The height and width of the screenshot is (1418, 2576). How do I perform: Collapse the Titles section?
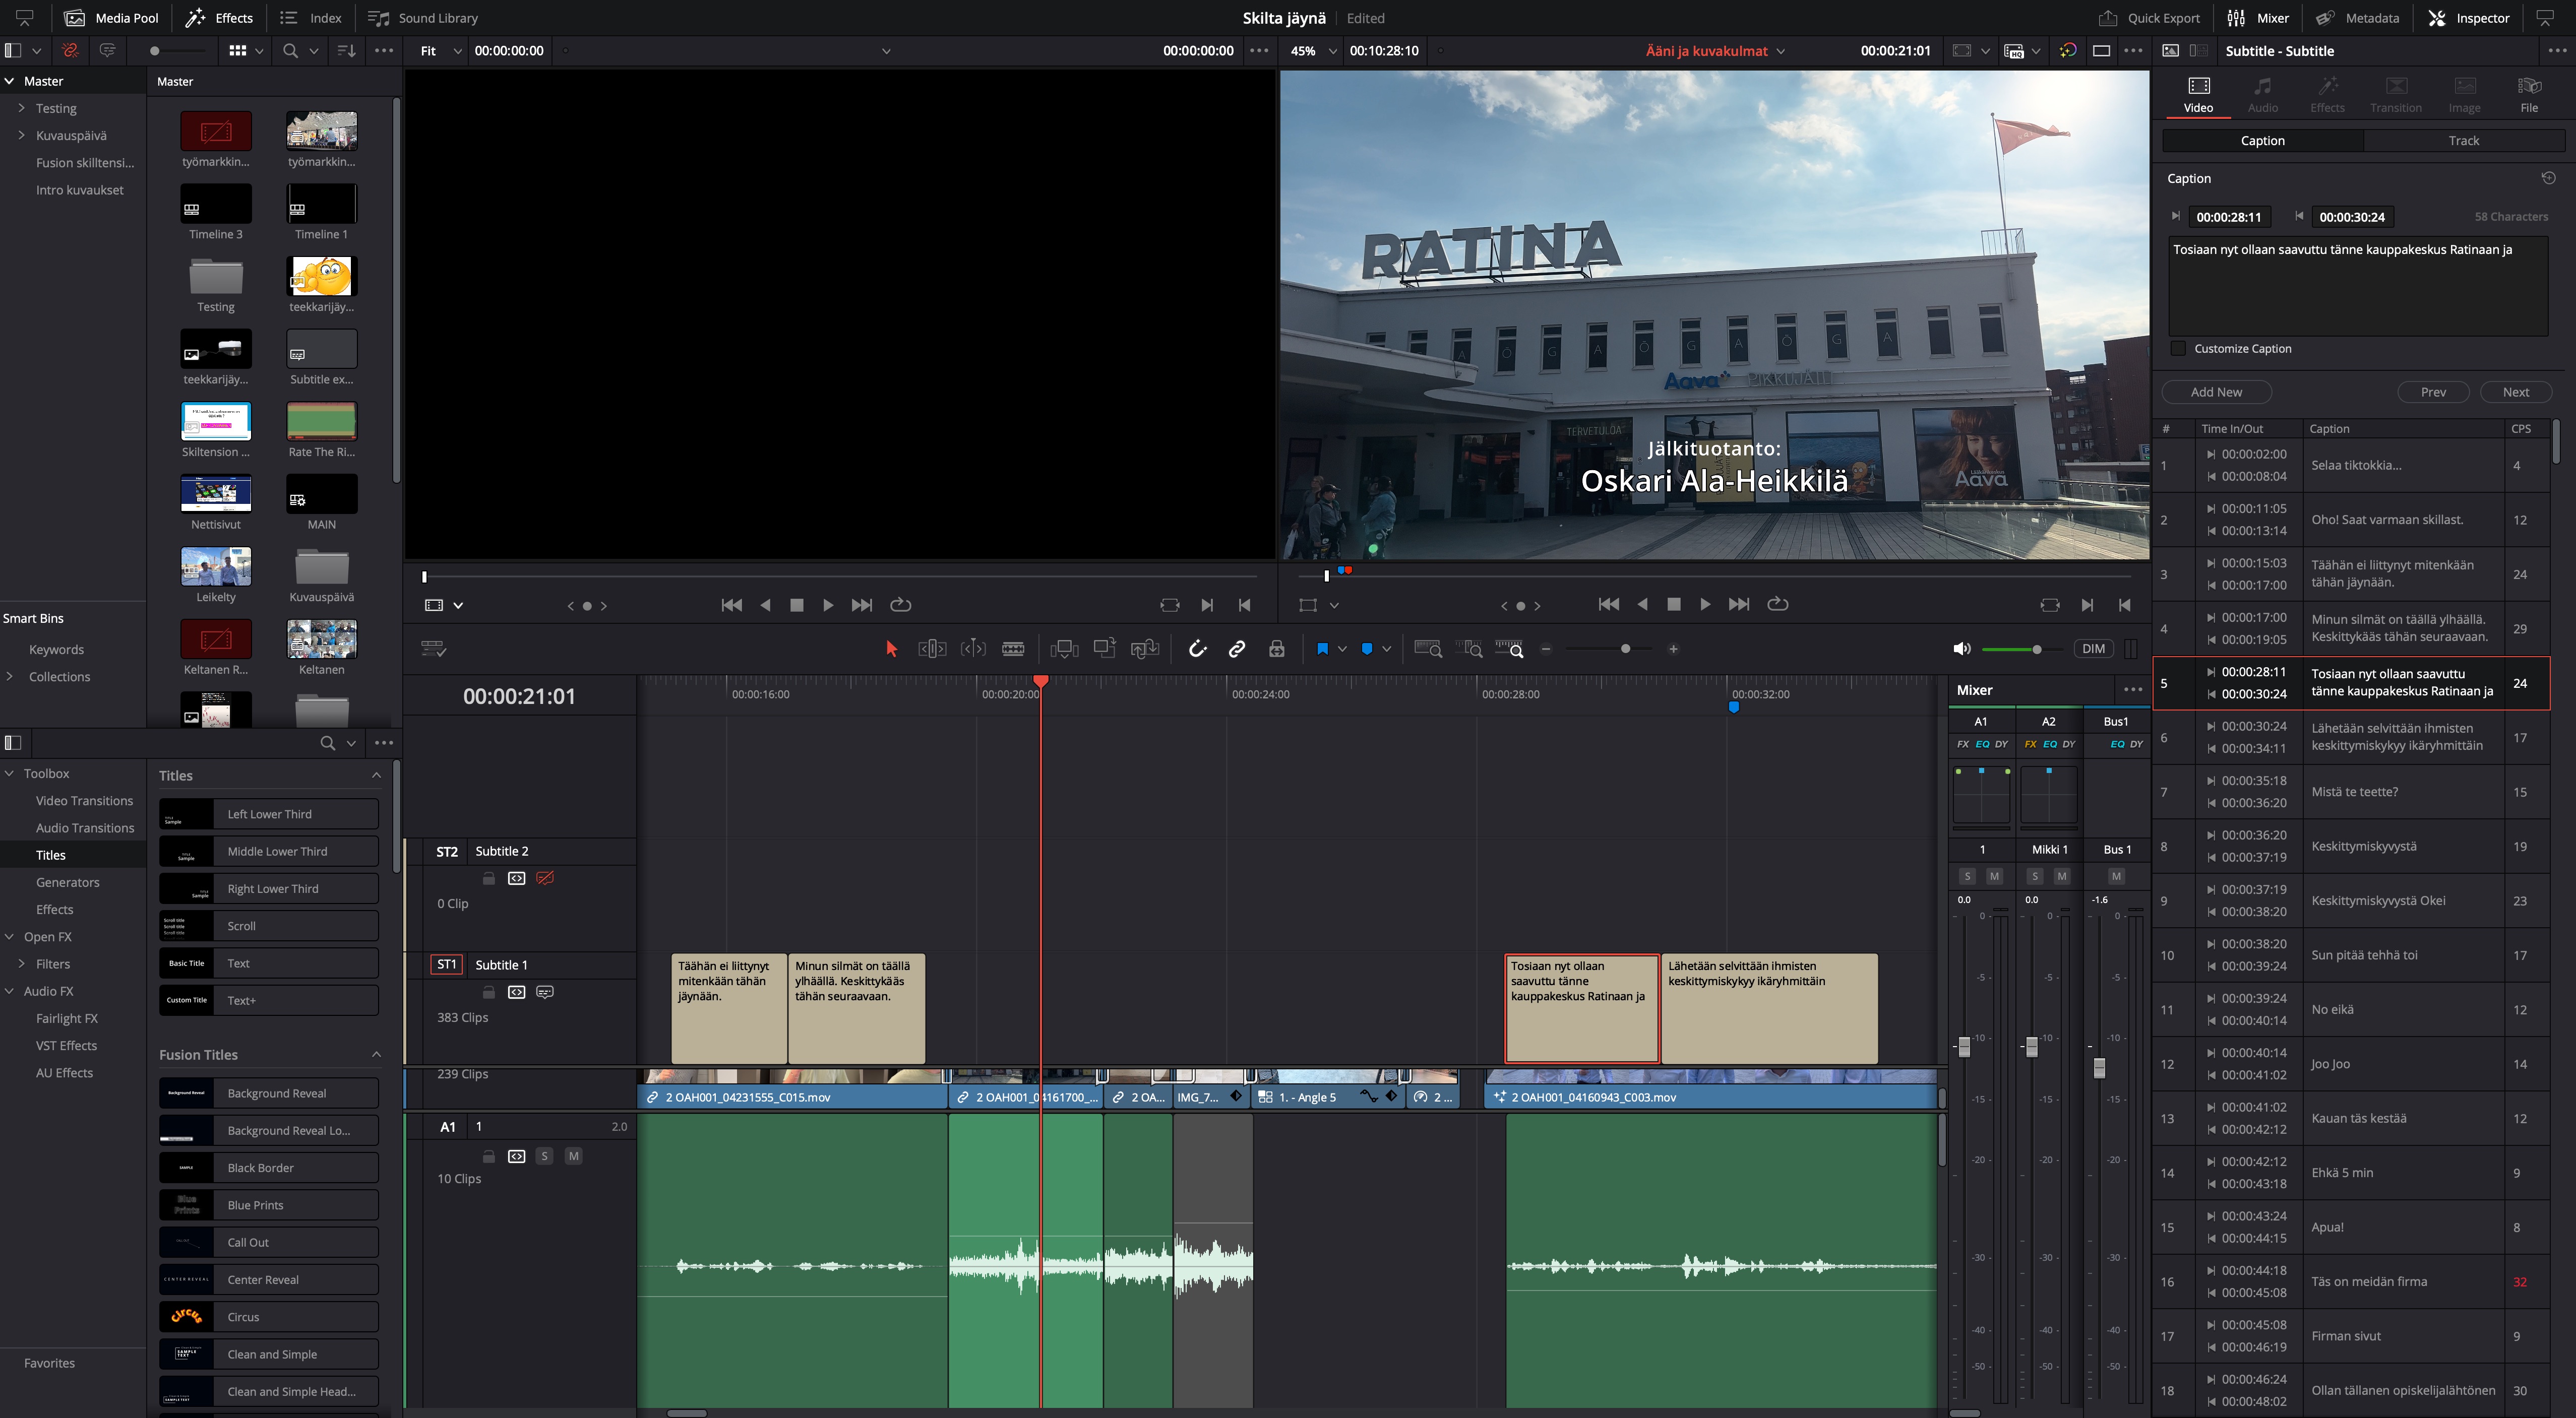point(376,776)
